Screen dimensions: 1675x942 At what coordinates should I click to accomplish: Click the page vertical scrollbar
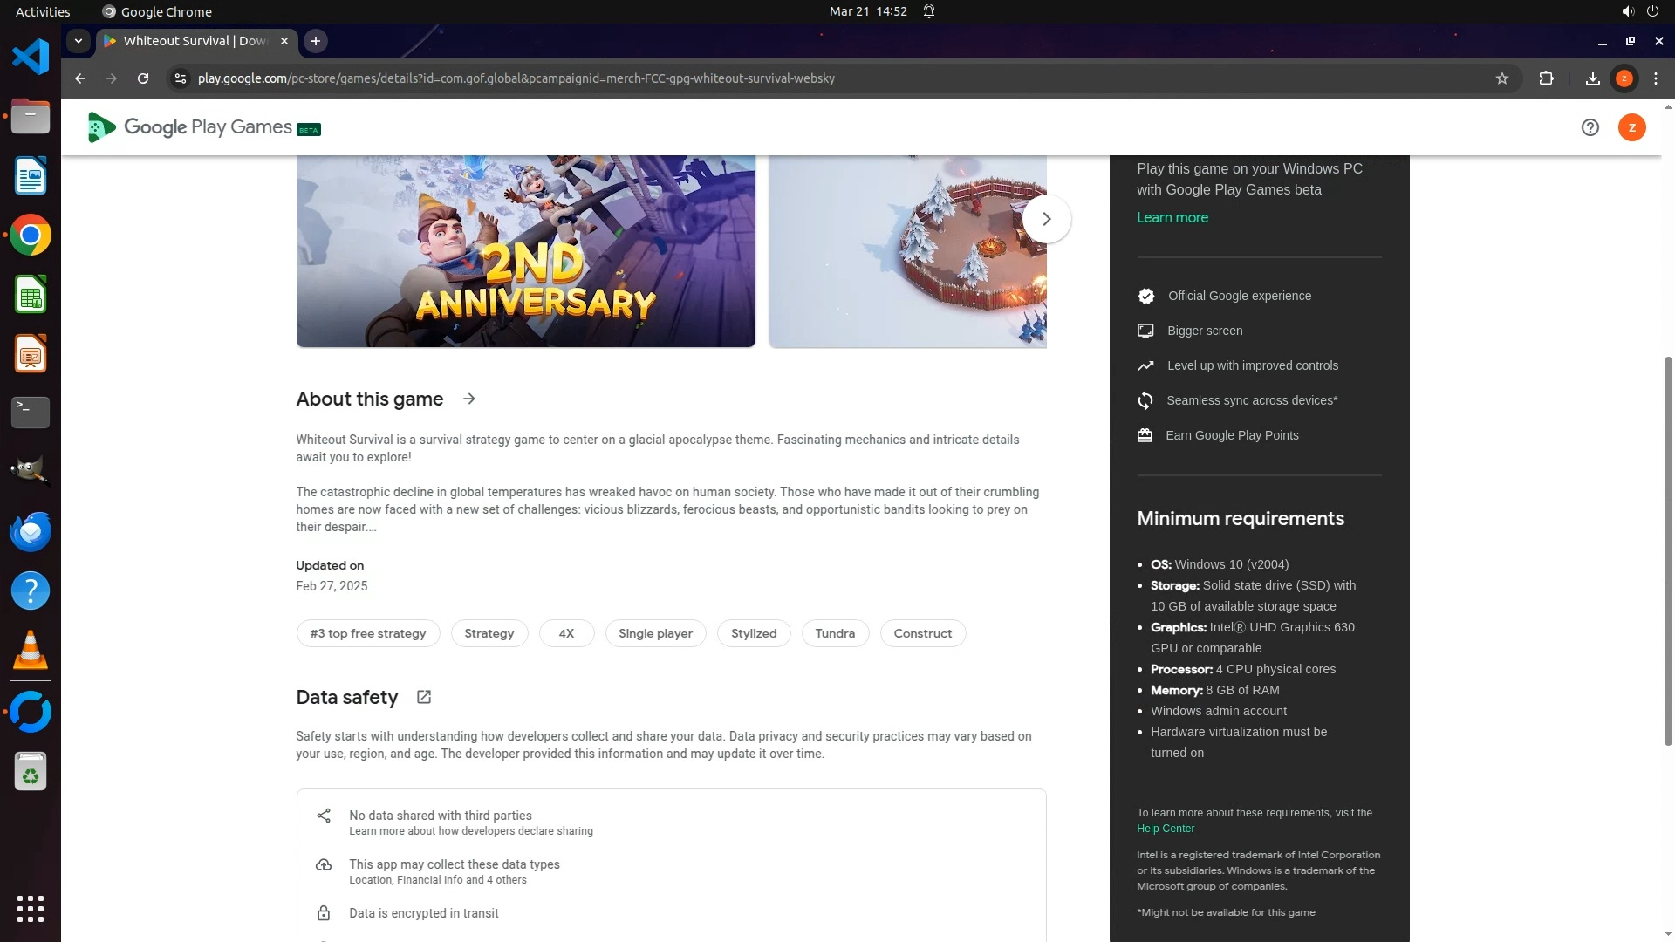tap(1668, 549)
